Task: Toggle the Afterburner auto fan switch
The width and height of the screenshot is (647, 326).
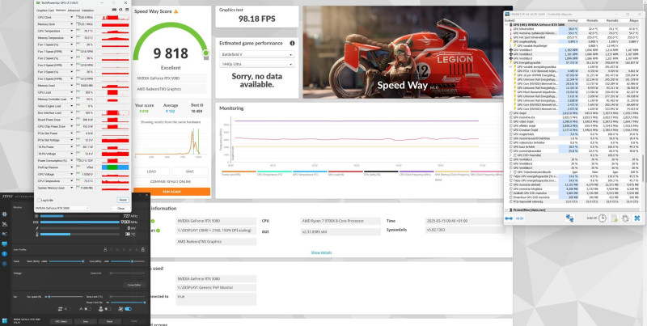Action: tap(88, 309)
